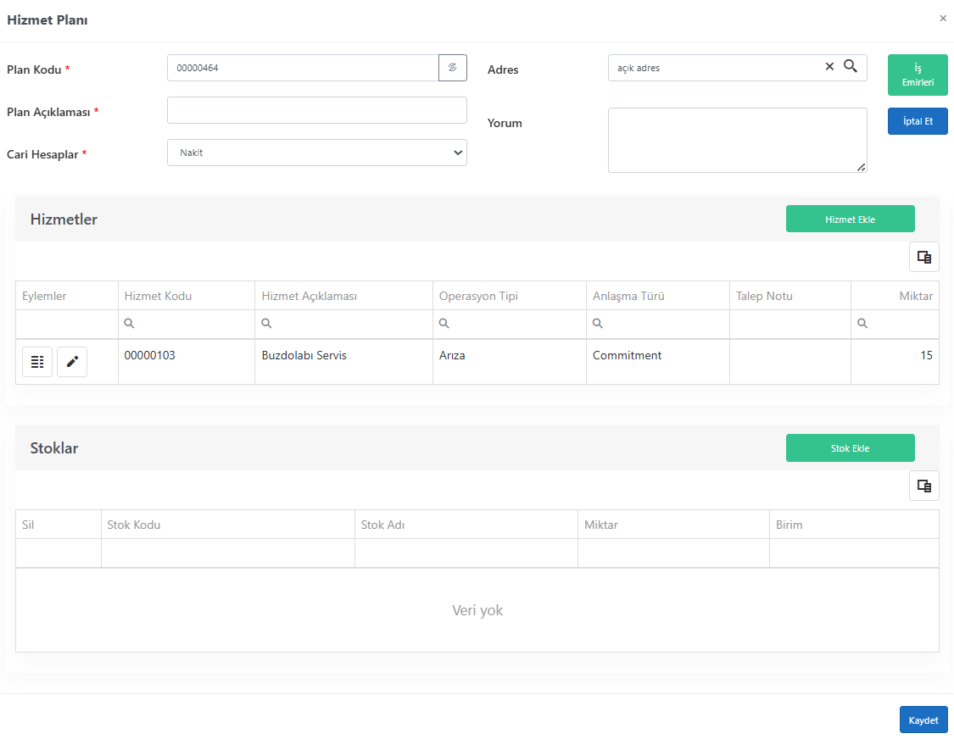Click search icon in Hizmet Açıklaması filter
The image size is (954, 739).
tap(266, 324)
